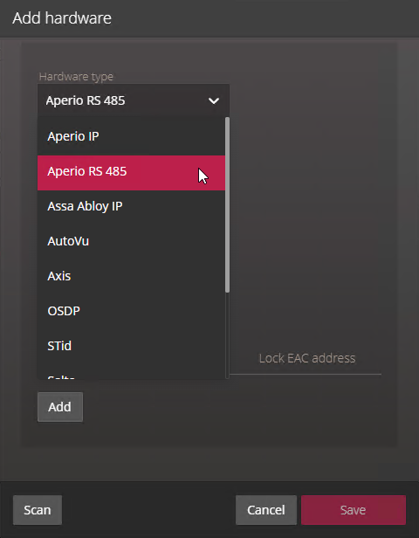The height and width of the screenshot is (538, 419).
Task: Start a hardware Scan
Action: 38,510
